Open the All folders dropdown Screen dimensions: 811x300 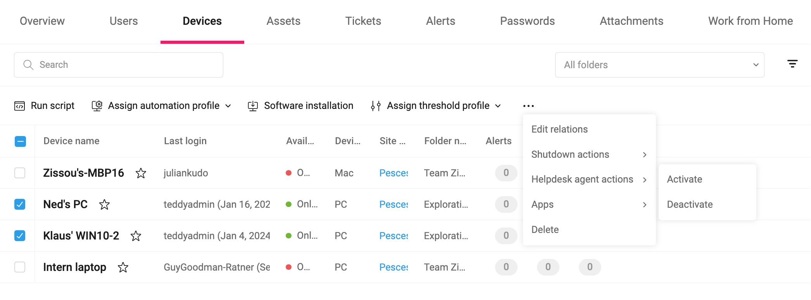tap(659, 65)
